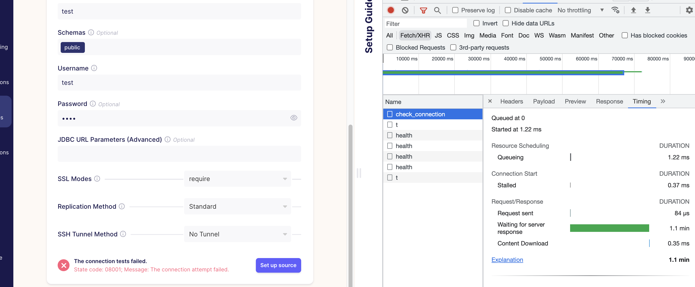Check the Disable cache checkbox
The width and height of the screenshot is (695, 287).
click(x=508, y=10)
